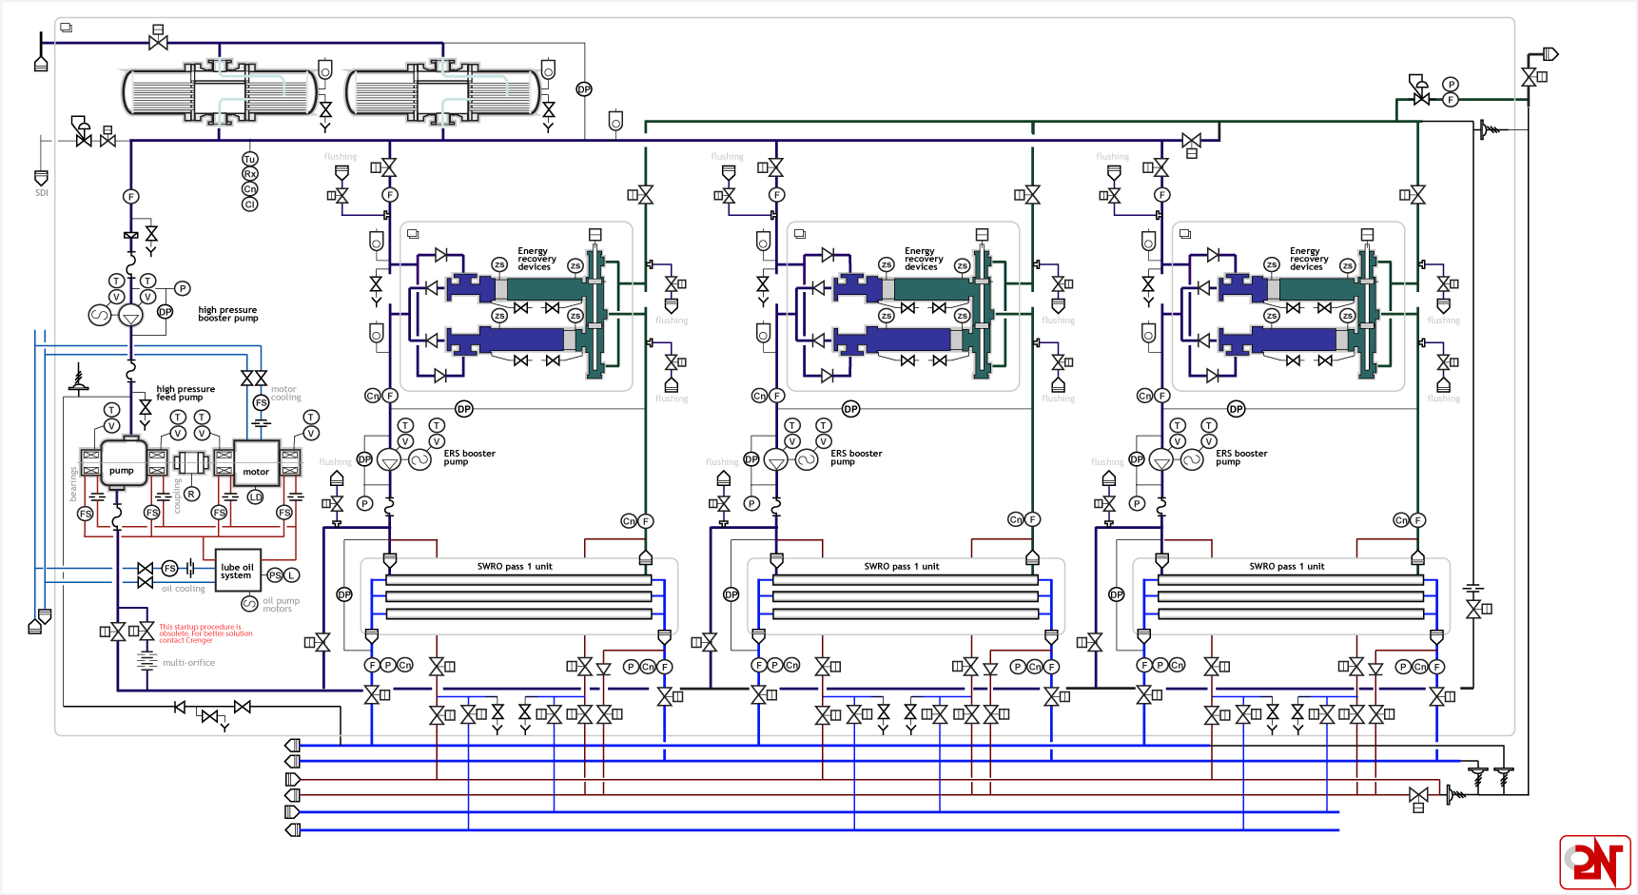
Task: Select the top-left inlet valve with actuator
Action: (x=158, y=38)
